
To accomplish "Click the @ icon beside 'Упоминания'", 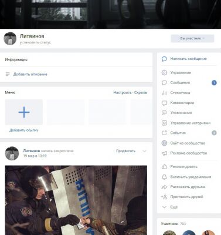I will pyautogui.click(x=164, y=113).
